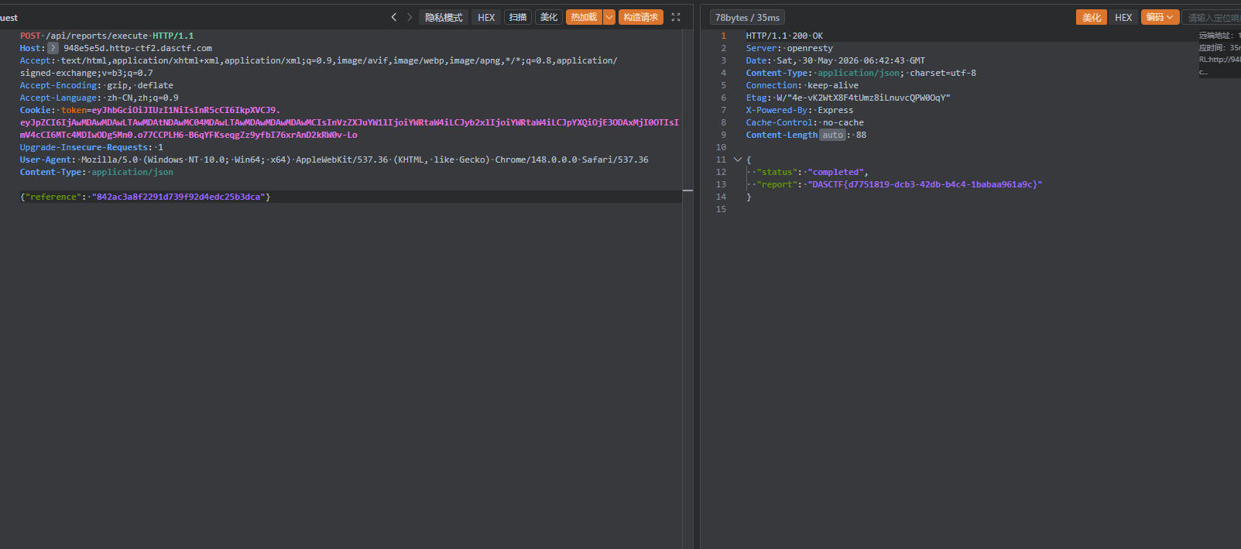The width and height of the screenshot is (1241, 549).
Task: Click the 热加载 button
Action: click(x=585, y=17)
